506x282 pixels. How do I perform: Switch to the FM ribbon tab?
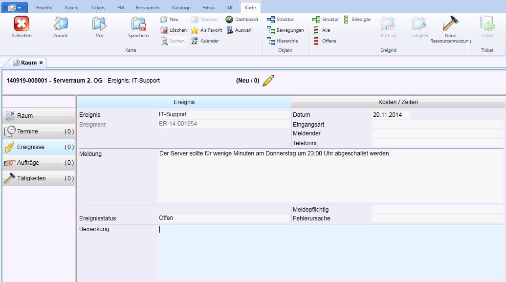(120, 7)
